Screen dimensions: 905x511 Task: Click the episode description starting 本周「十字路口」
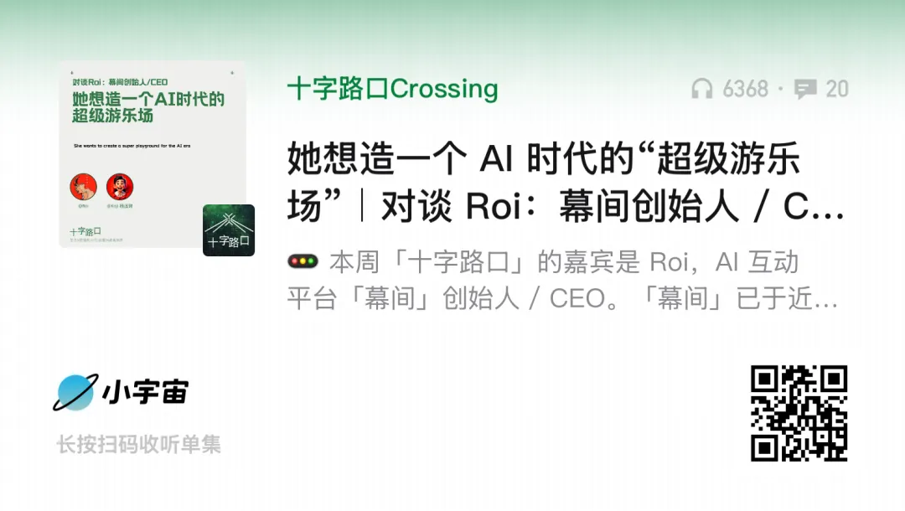coord(563,281)
